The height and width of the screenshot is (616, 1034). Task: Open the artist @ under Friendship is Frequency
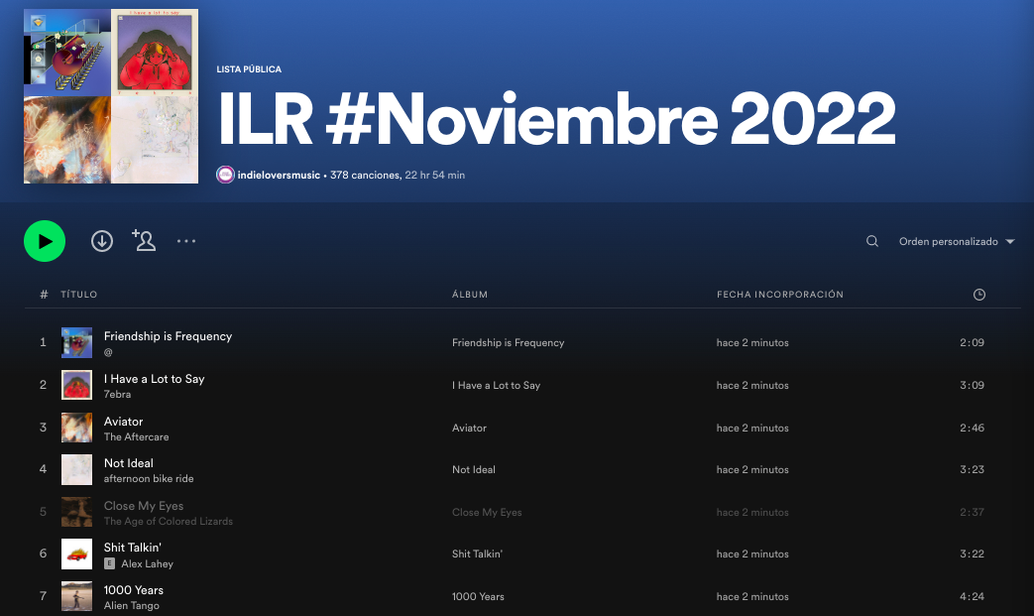click(x=108, y=352)
